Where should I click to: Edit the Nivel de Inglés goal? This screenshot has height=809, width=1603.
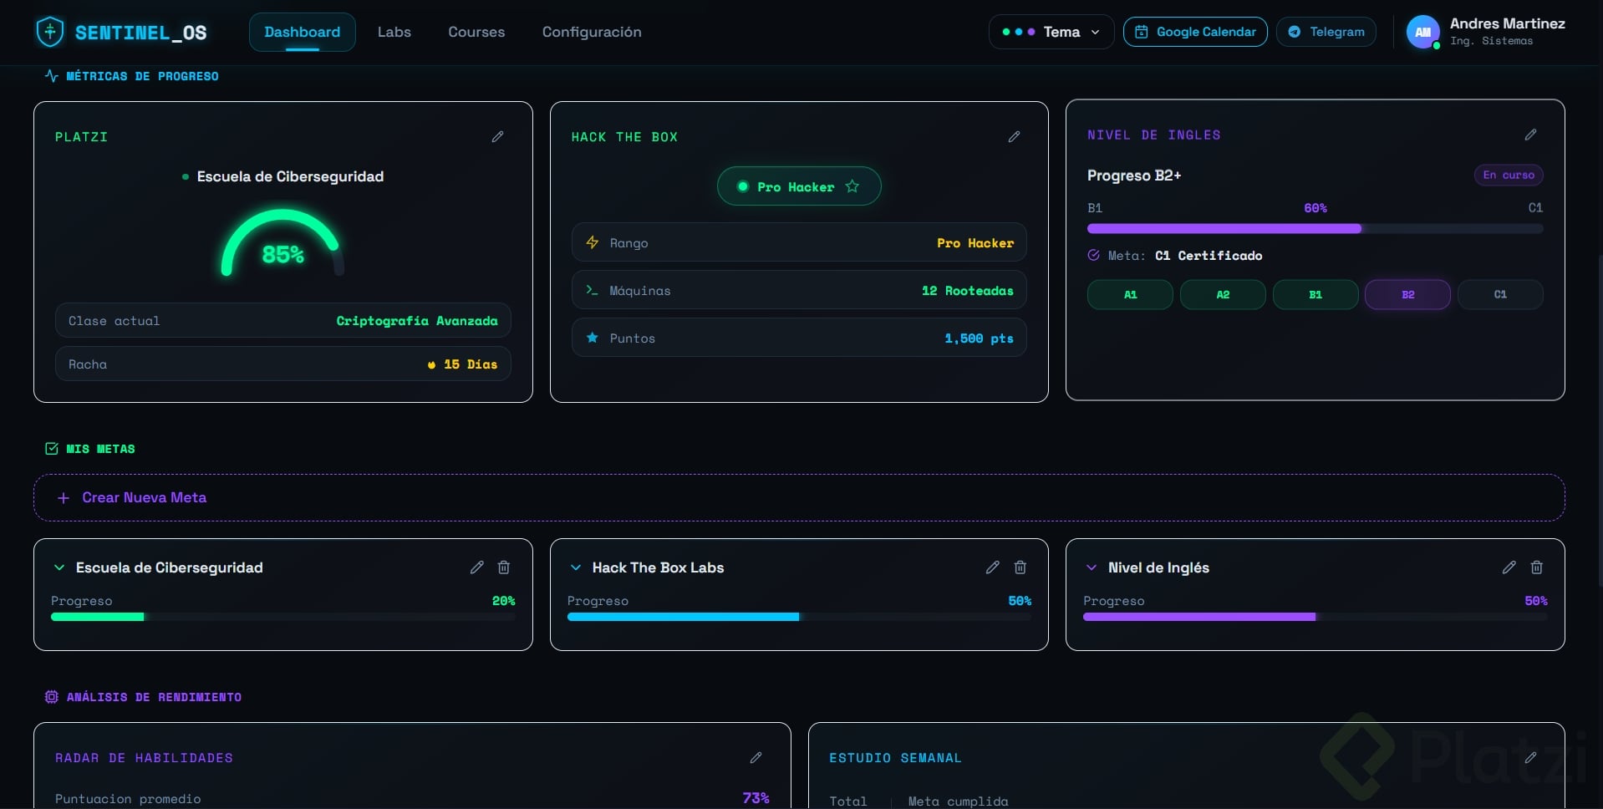point(1509,567)
